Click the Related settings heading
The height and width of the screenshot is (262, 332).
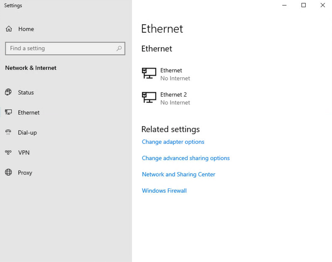click(x=170, y=129)
